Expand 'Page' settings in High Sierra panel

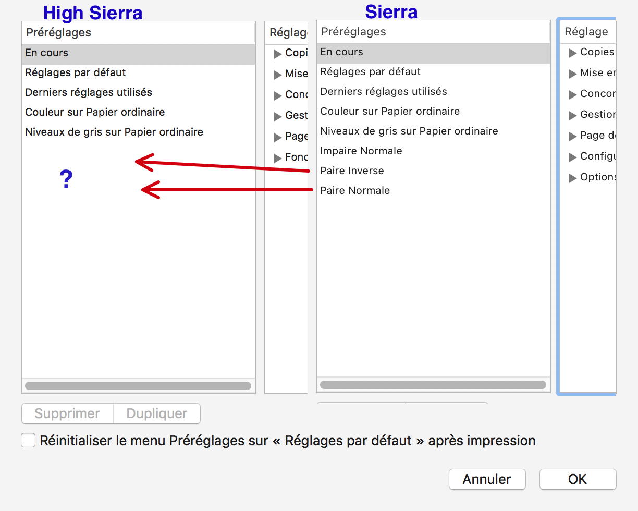pos(278,137)
